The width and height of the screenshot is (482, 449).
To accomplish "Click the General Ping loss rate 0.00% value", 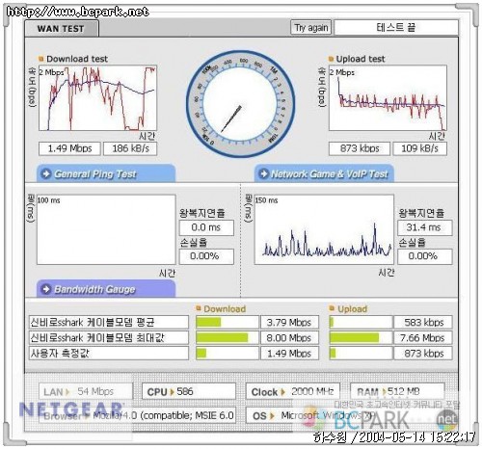I will [206, 256].
